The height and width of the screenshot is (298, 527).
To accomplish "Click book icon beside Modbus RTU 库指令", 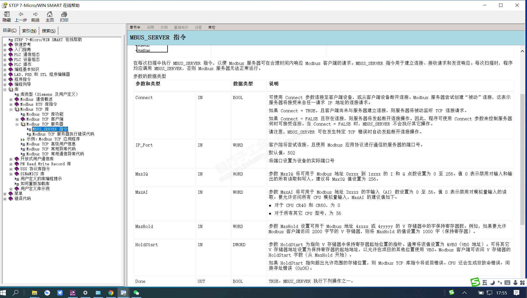I will coord(17,104).
